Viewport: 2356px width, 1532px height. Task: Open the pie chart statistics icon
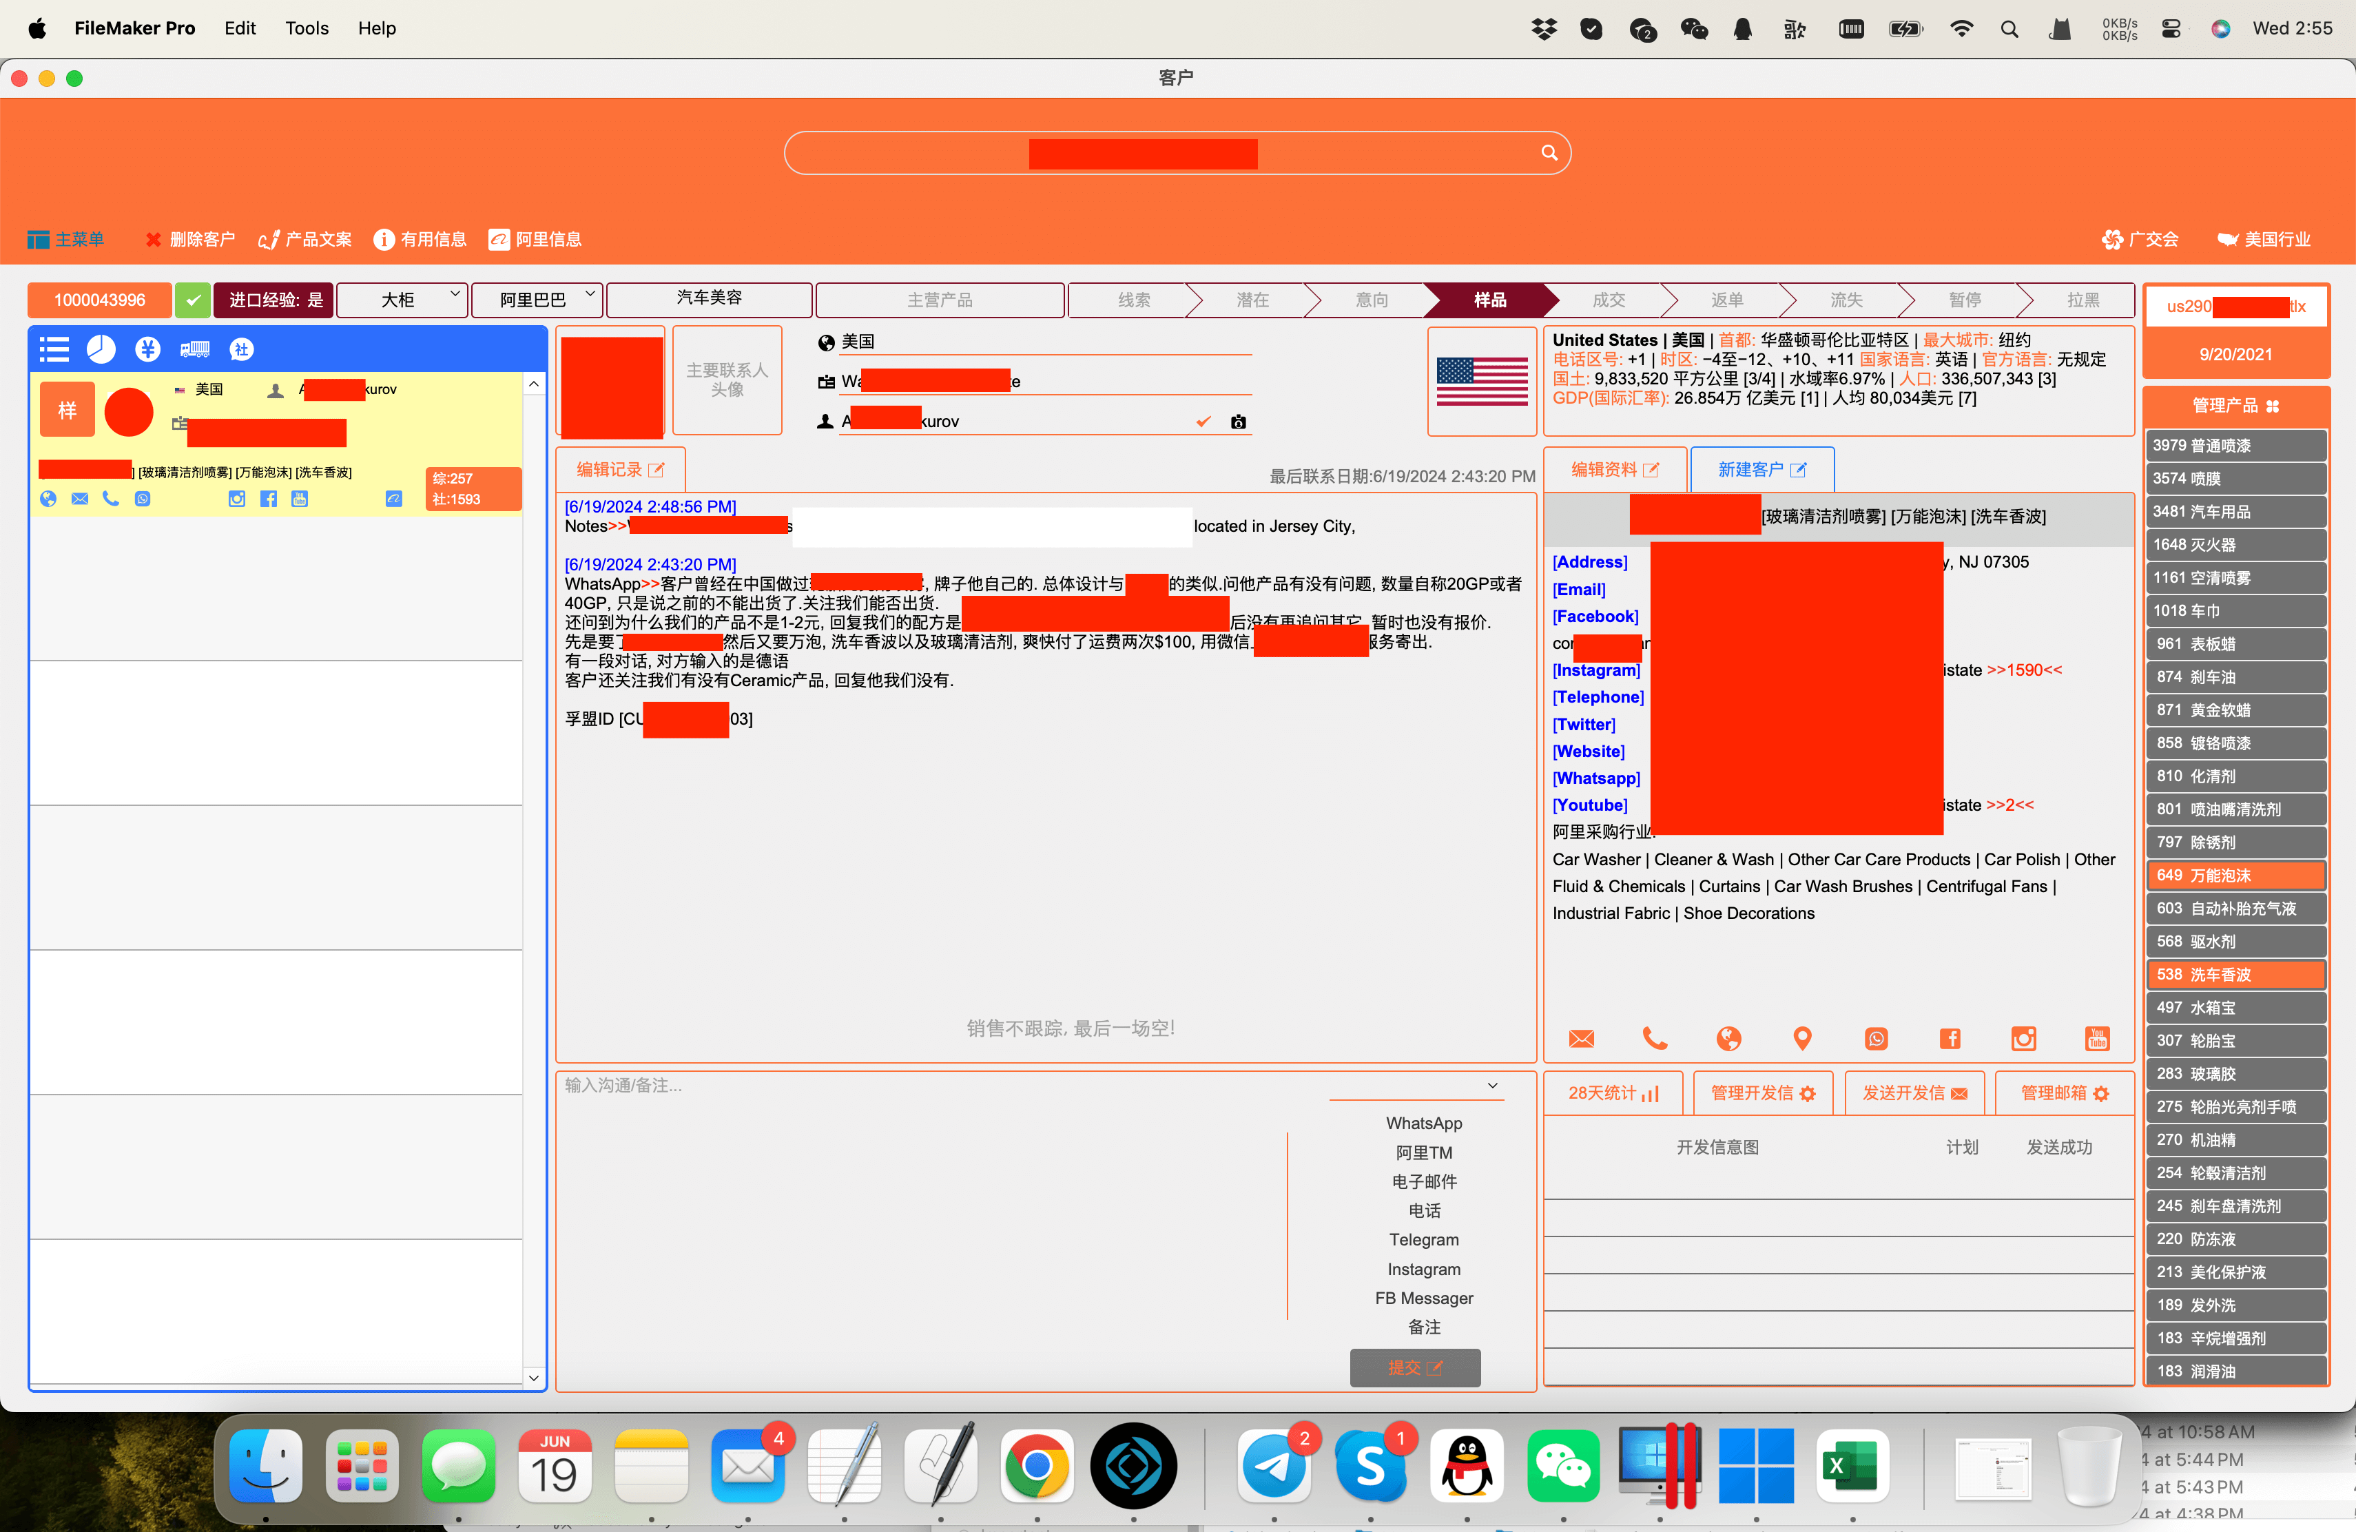coord(101,349)
